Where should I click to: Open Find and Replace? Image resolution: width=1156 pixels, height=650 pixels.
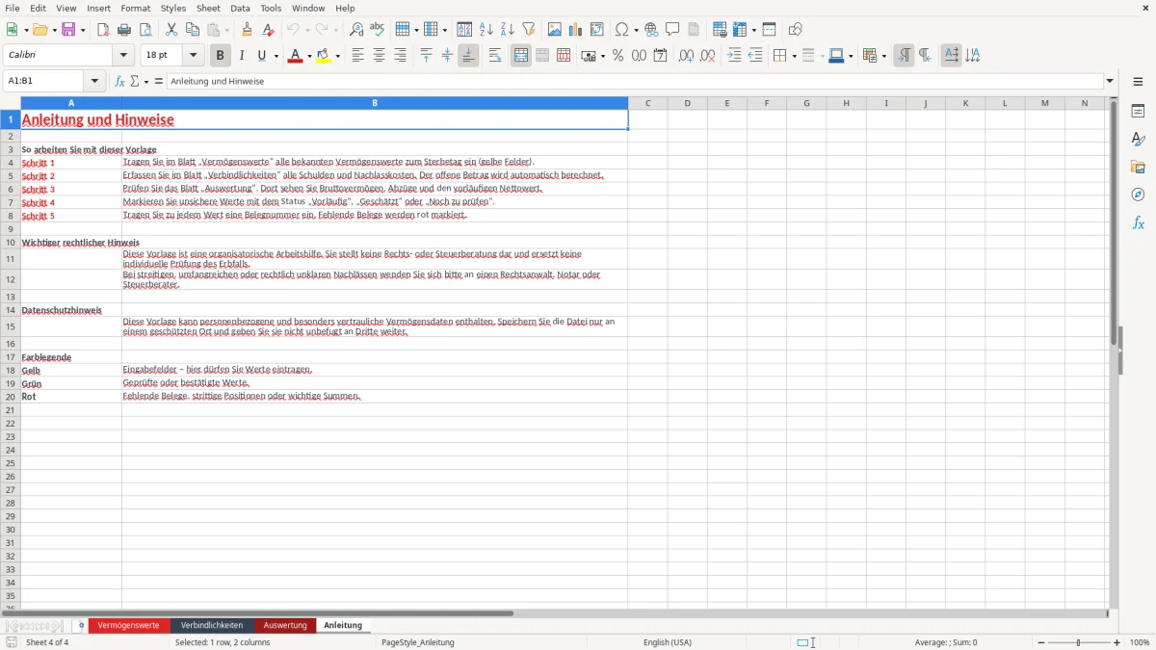pyautogui.click(x=356, y=30)
